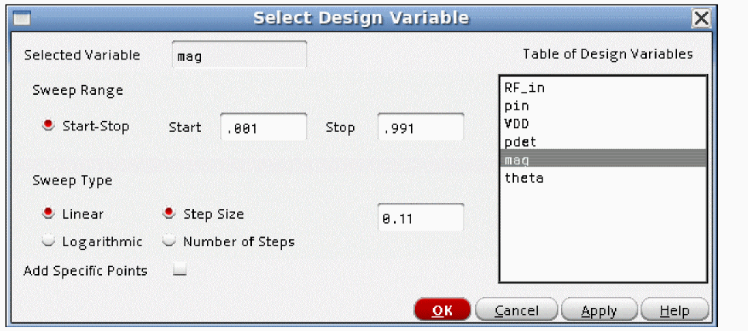The width and height of the screenshot is (748, 331).
Task: Select the Number of Steps option
Action: 169,241
